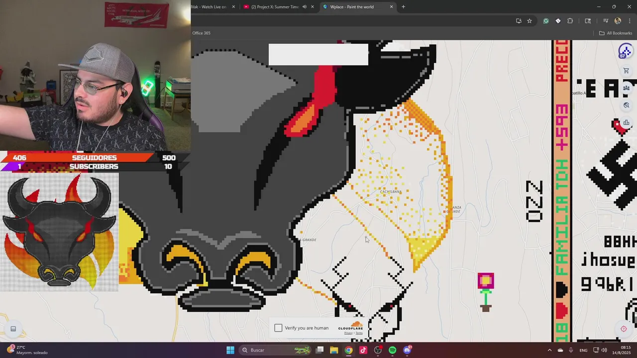637x358 pixels.
Task: Click the round map button at bottom-left of canvas
Action: point(13,329)
